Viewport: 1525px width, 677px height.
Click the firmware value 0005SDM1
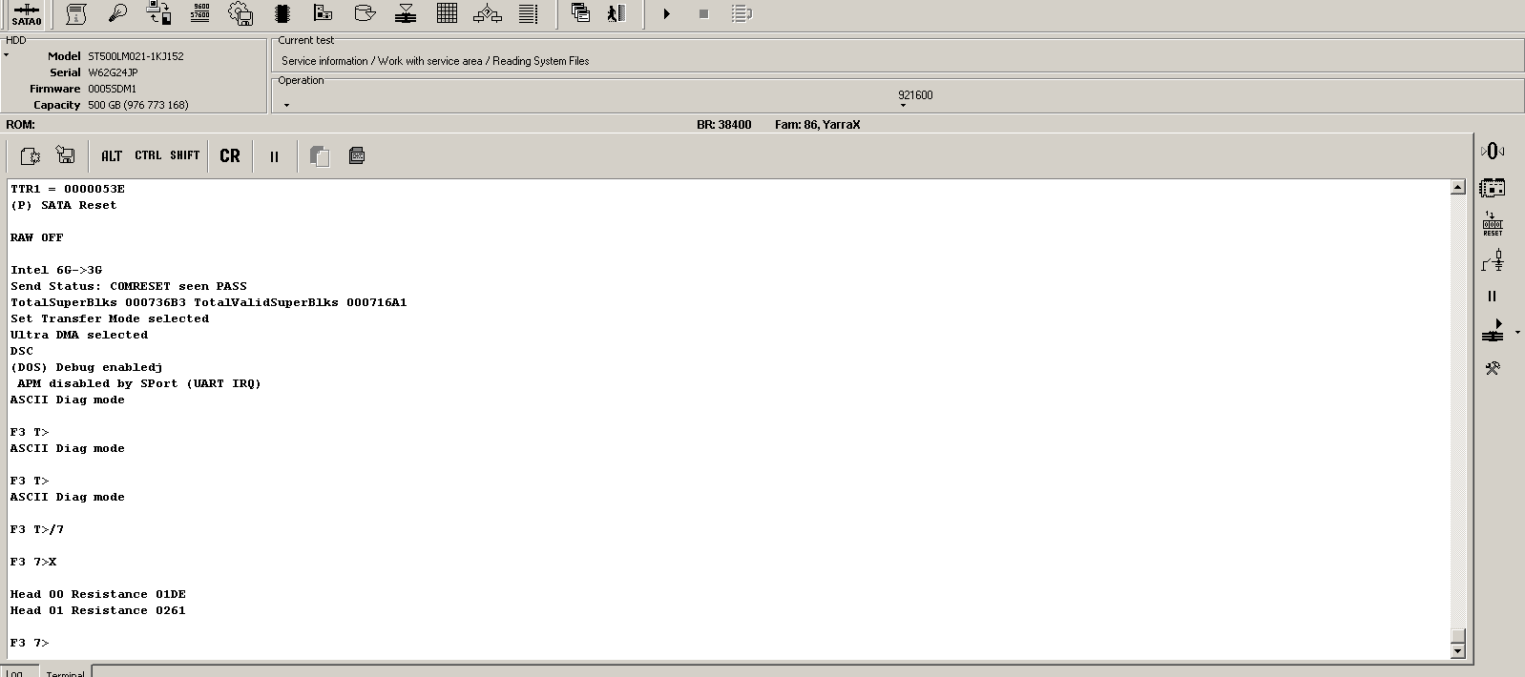click(x=112, y=89)
